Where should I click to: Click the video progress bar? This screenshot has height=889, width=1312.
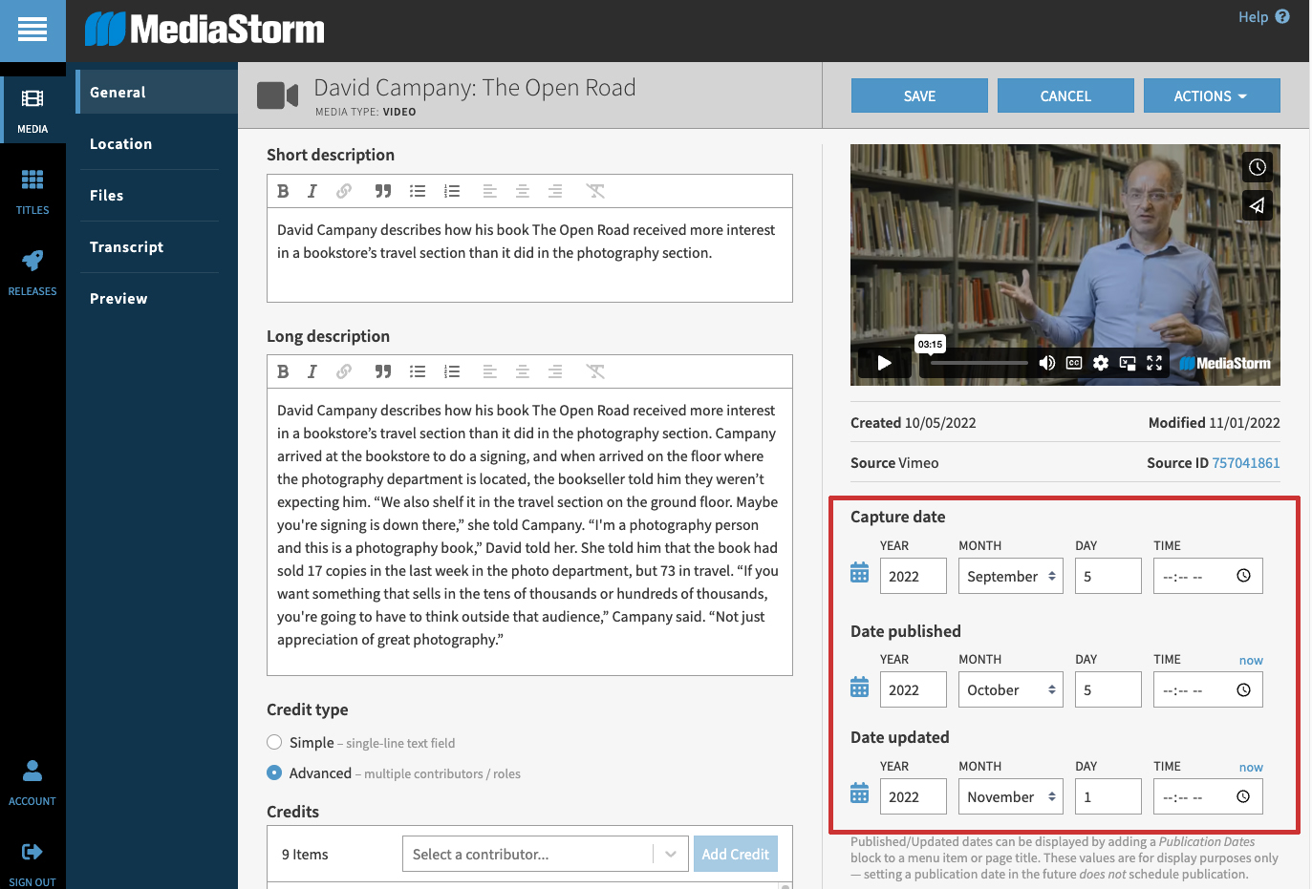(979, 363)
